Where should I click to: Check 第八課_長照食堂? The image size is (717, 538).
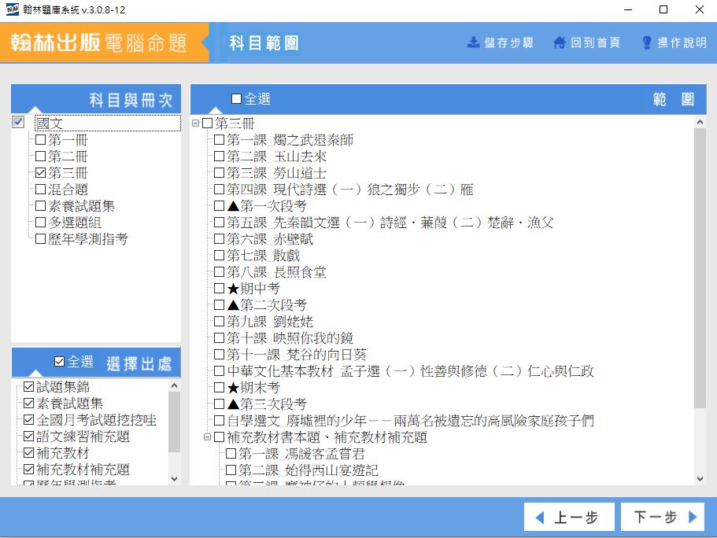click(x=219, y=271)
